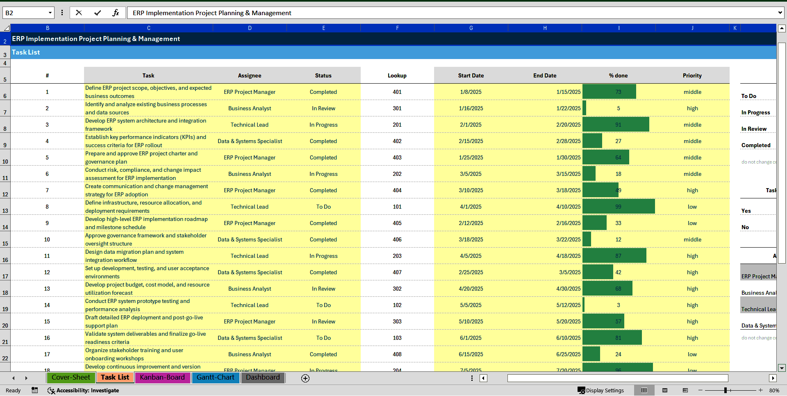Cancel entry using the X icon
Image resolution: width=787 pixels, height=396 pixels.
(x=79, y=12)
